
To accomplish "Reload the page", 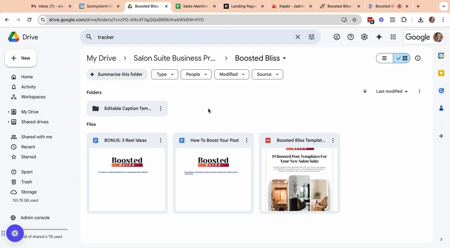I will coord(29,20).
